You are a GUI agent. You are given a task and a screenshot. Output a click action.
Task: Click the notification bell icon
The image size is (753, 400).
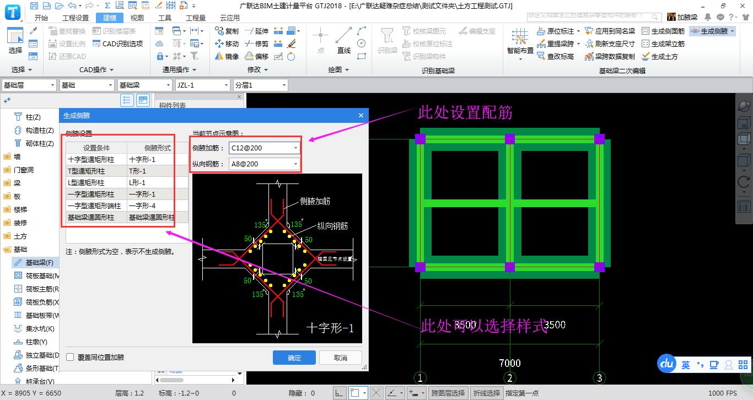708,17
